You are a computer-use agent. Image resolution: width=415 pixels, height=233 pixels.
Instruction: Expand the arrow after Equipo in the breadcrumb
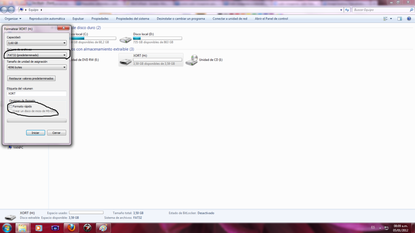point(41,10)
